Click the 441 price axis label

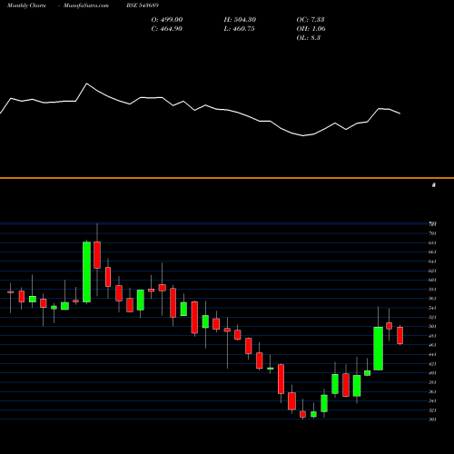coord(432,354)
